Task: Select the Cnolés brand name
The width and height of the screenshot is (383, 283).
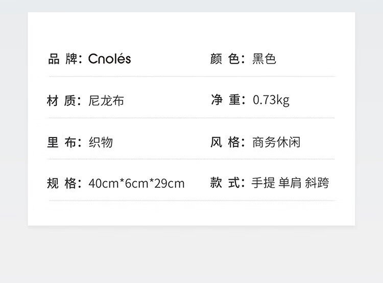Action: [109, 59]
